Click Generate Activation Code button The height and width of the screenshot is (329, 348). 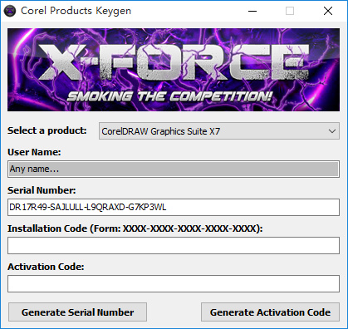tap(270, 312)
